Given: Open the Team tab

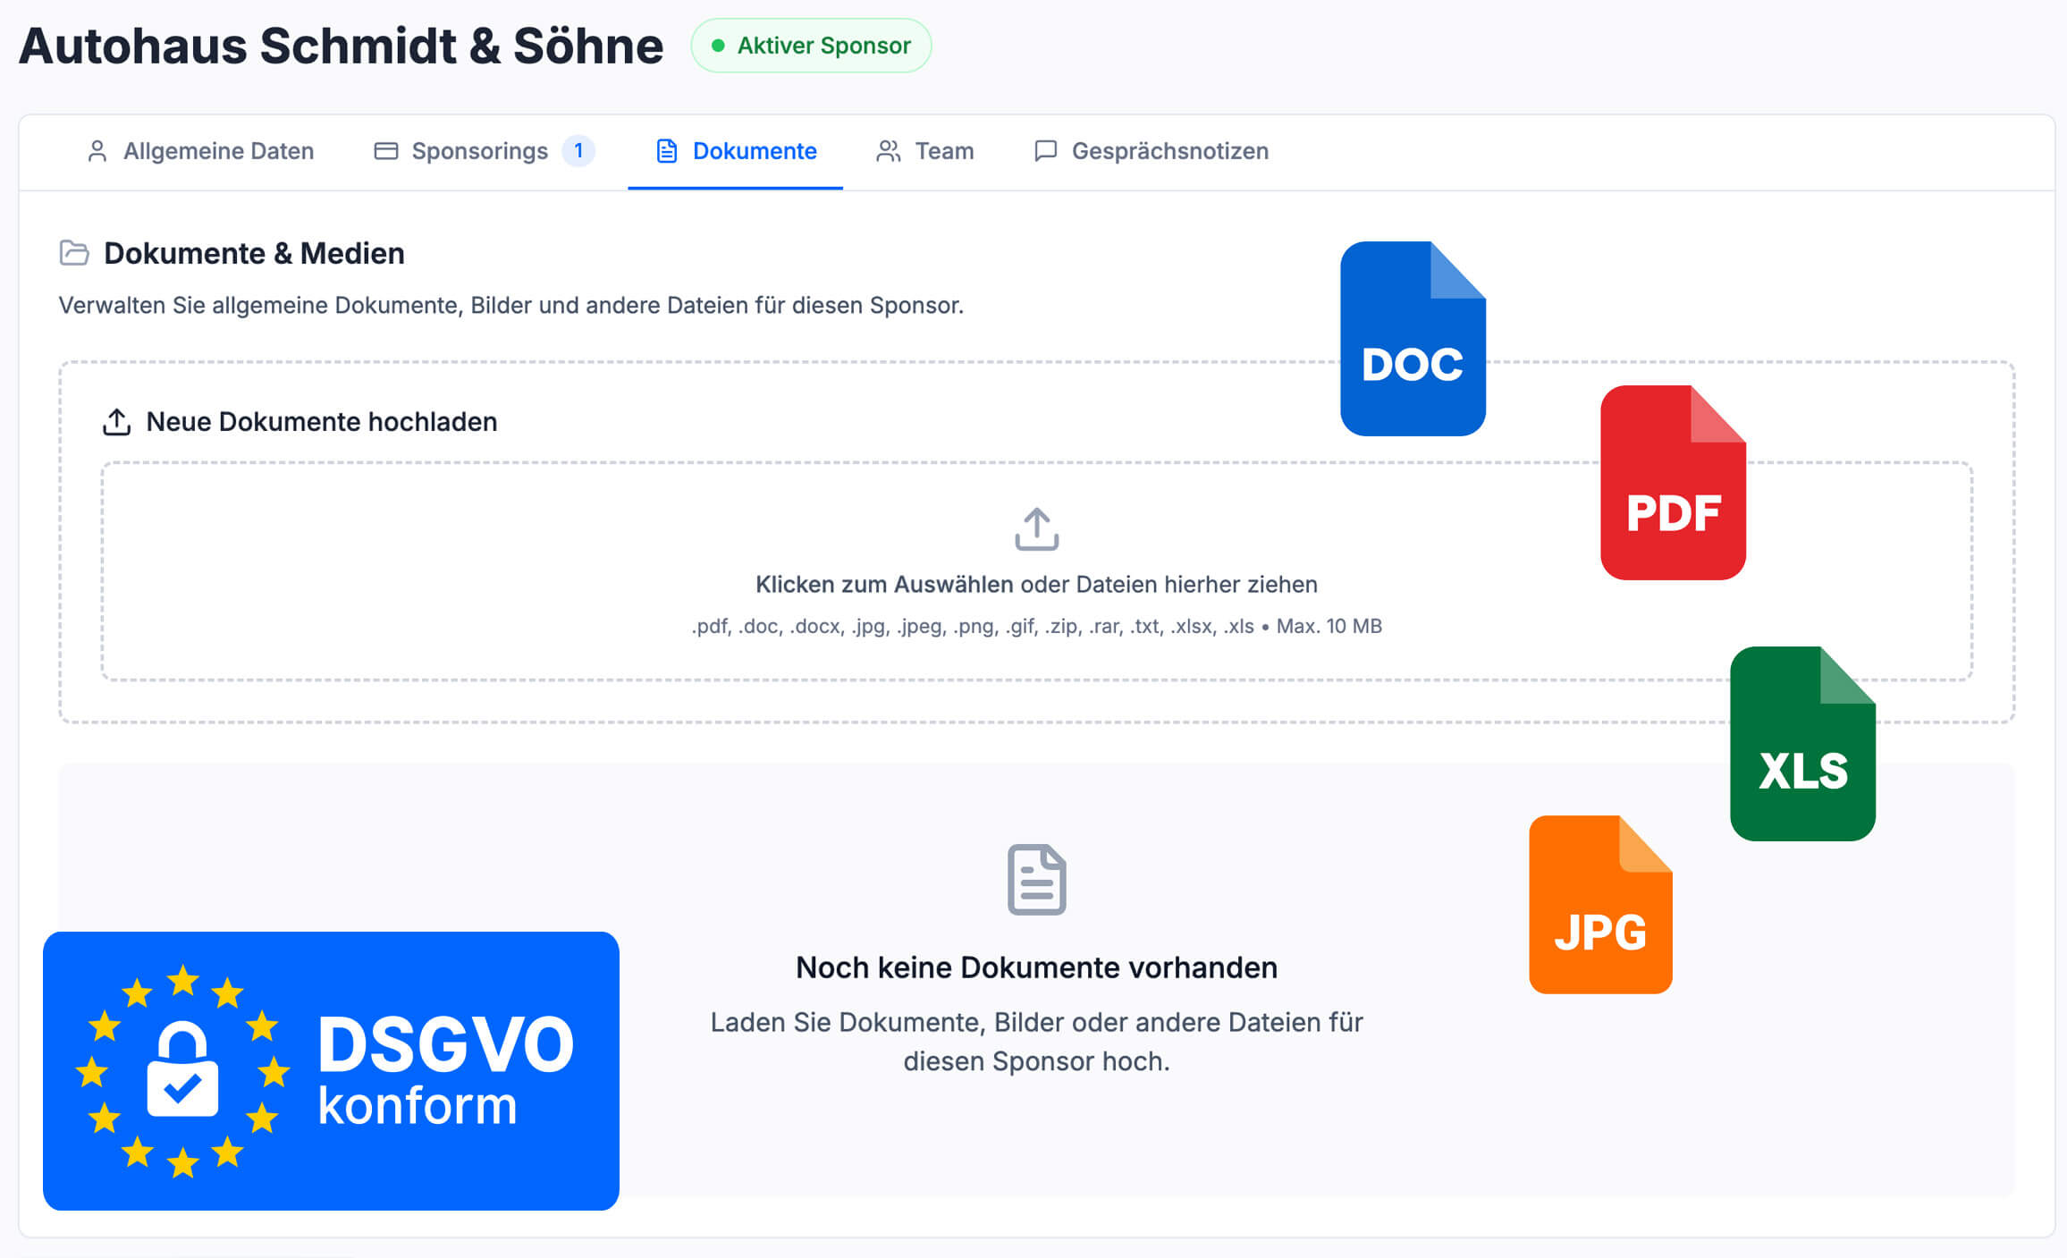Looking at the screenshot, I should pyautogui.click(x=925, y=151).
